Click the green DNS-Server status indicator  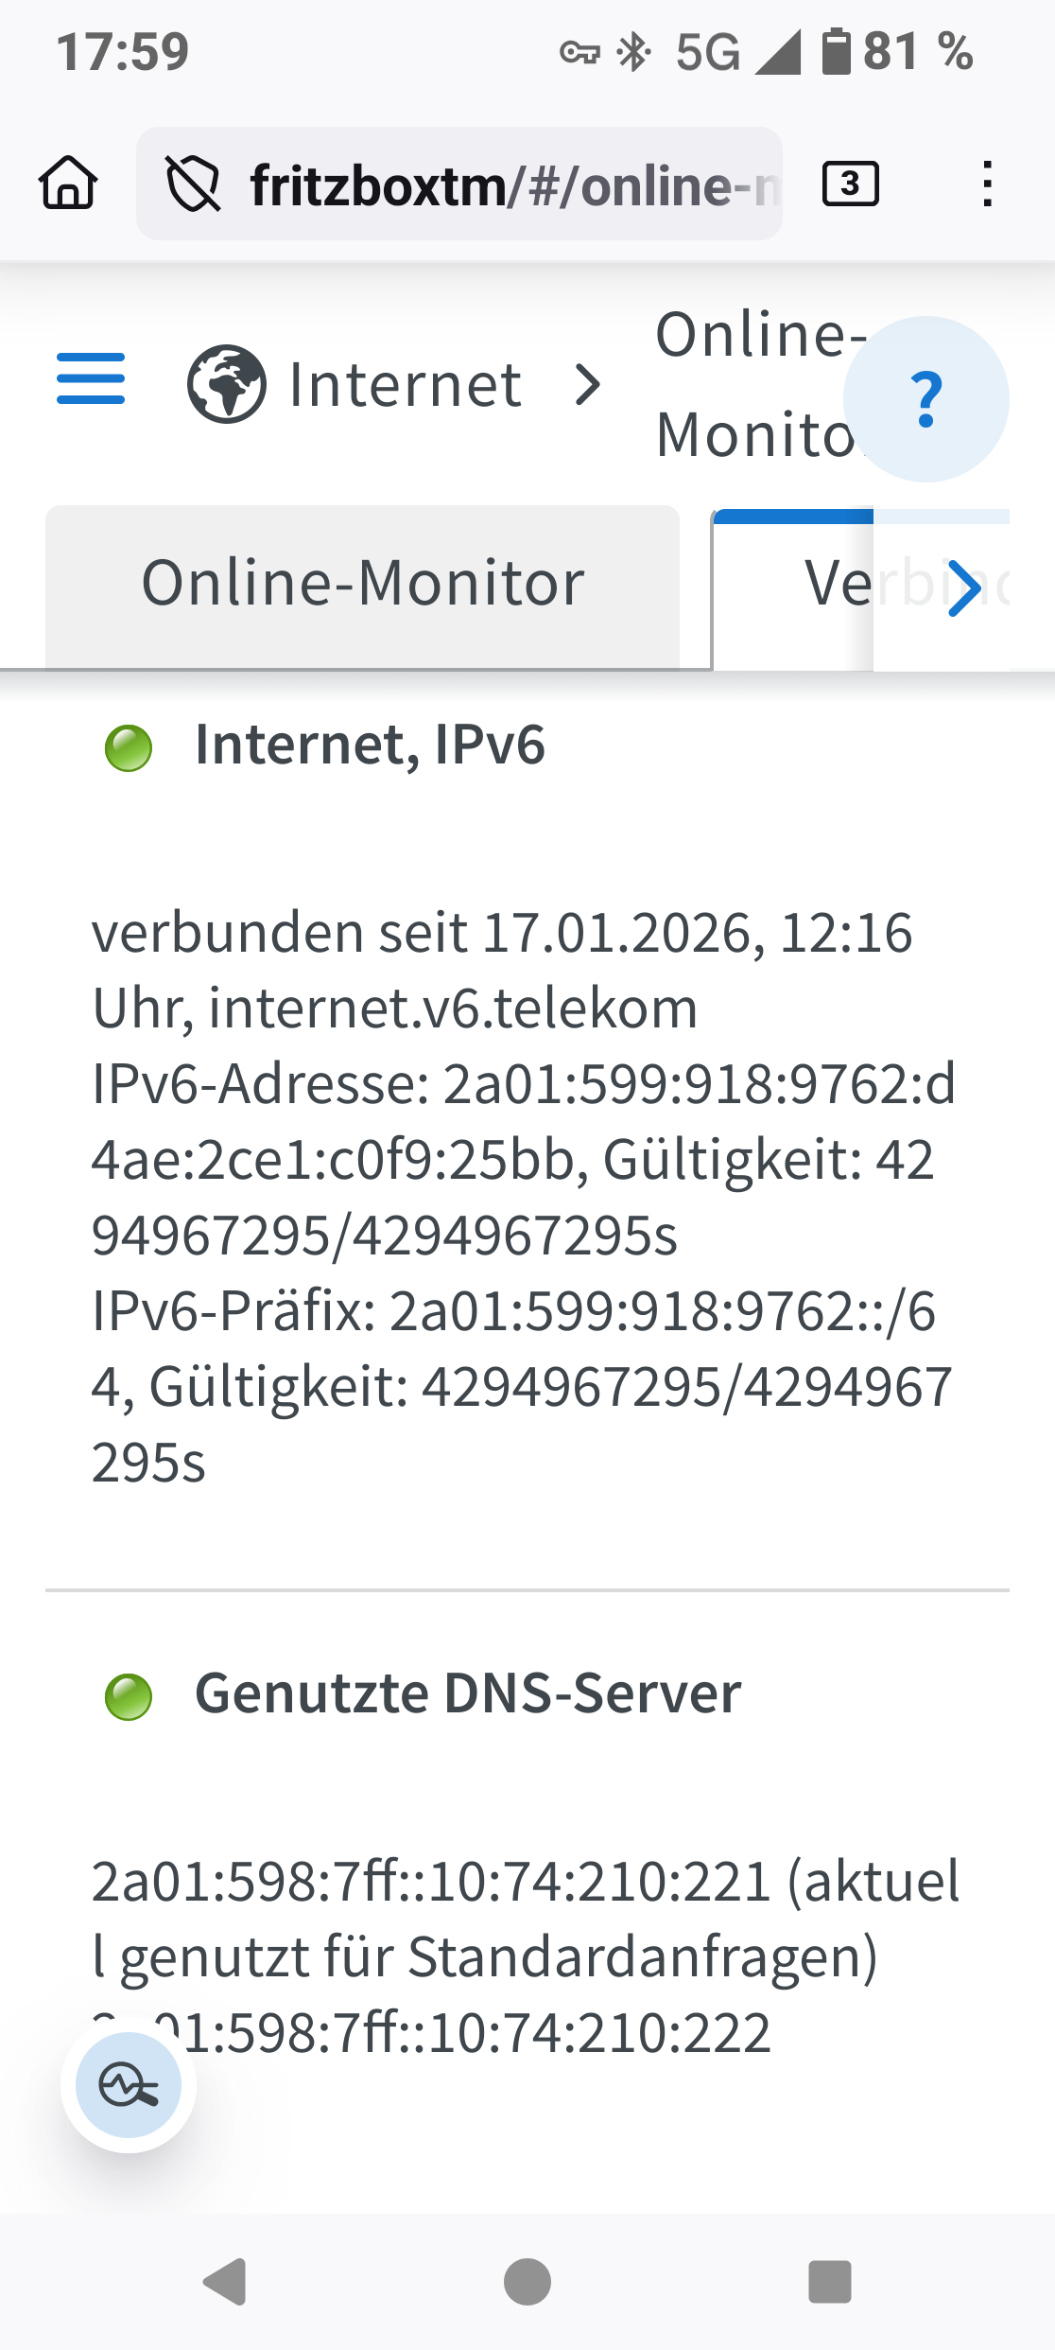[129, 1696]
